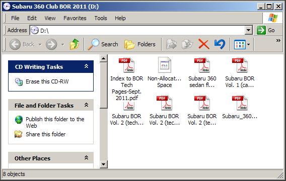Screen dimensions: 286x181
Task: Click Publish this folder to the Web
Action: click(x=55, y=122)
